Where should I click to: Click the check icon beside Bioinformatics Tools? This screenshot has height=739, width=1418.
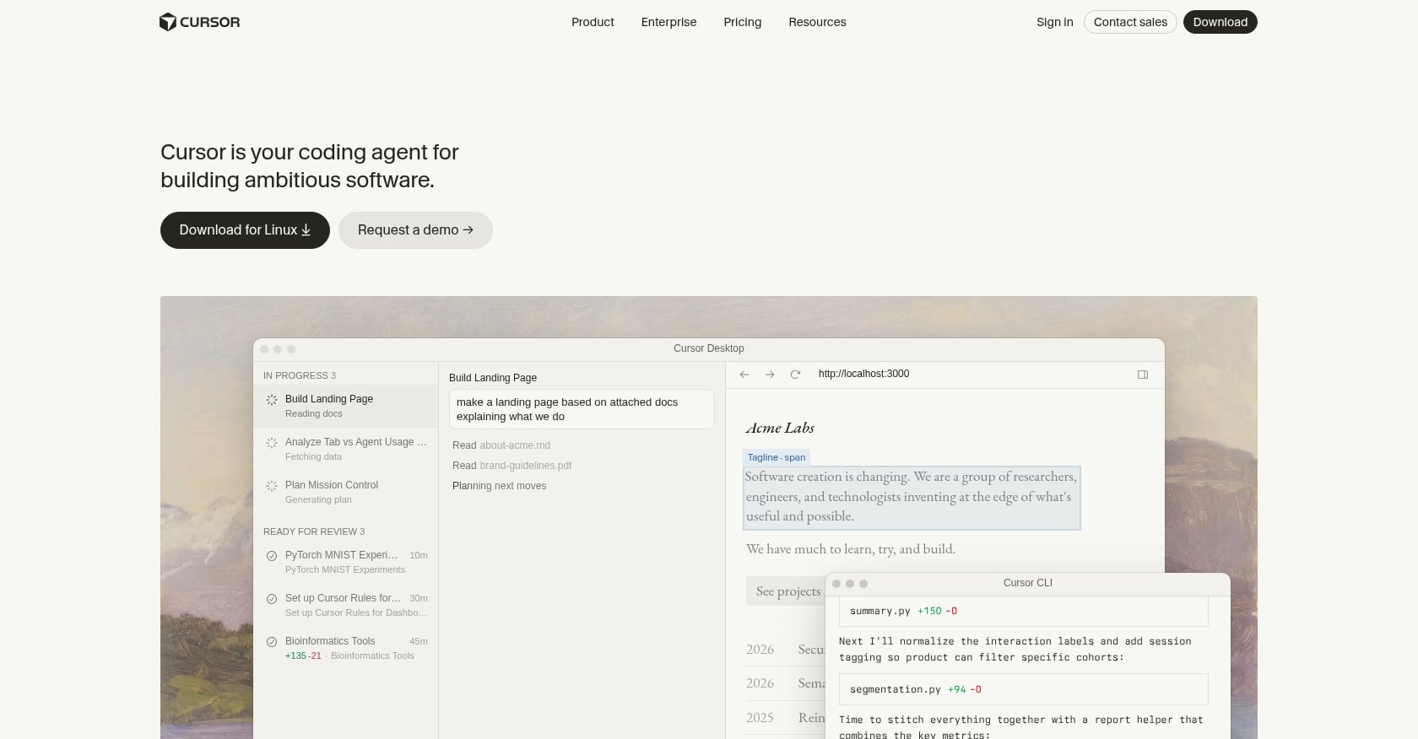(272, 642)
